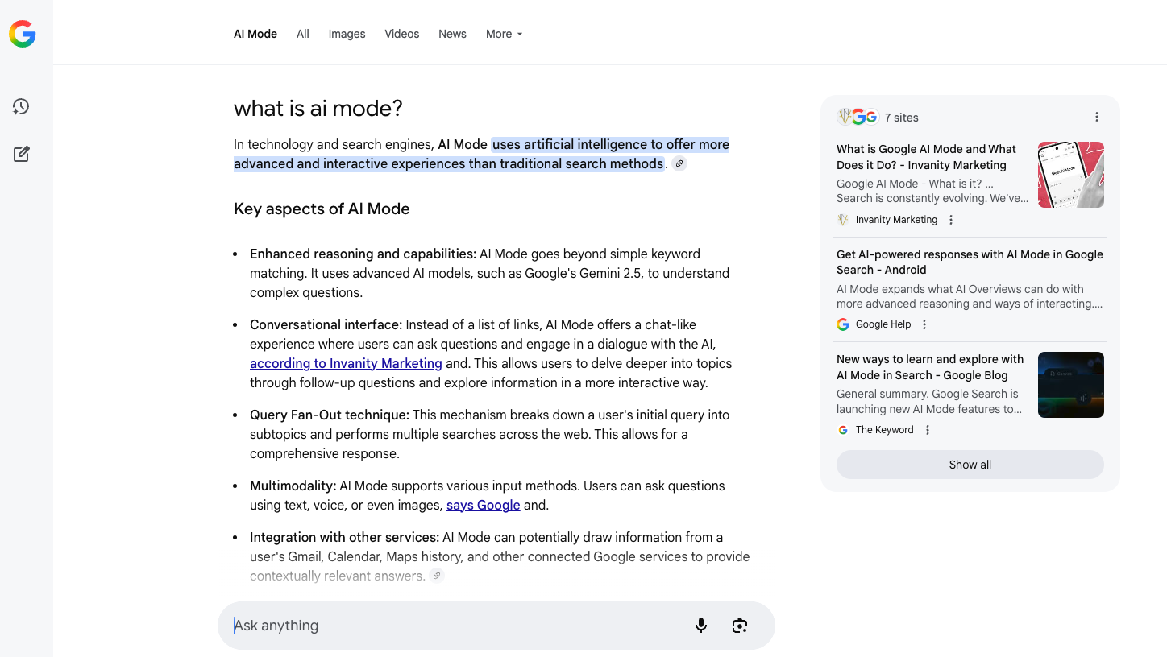
Task: Click 'The Keyword' source name
Action: pos(885,430)
